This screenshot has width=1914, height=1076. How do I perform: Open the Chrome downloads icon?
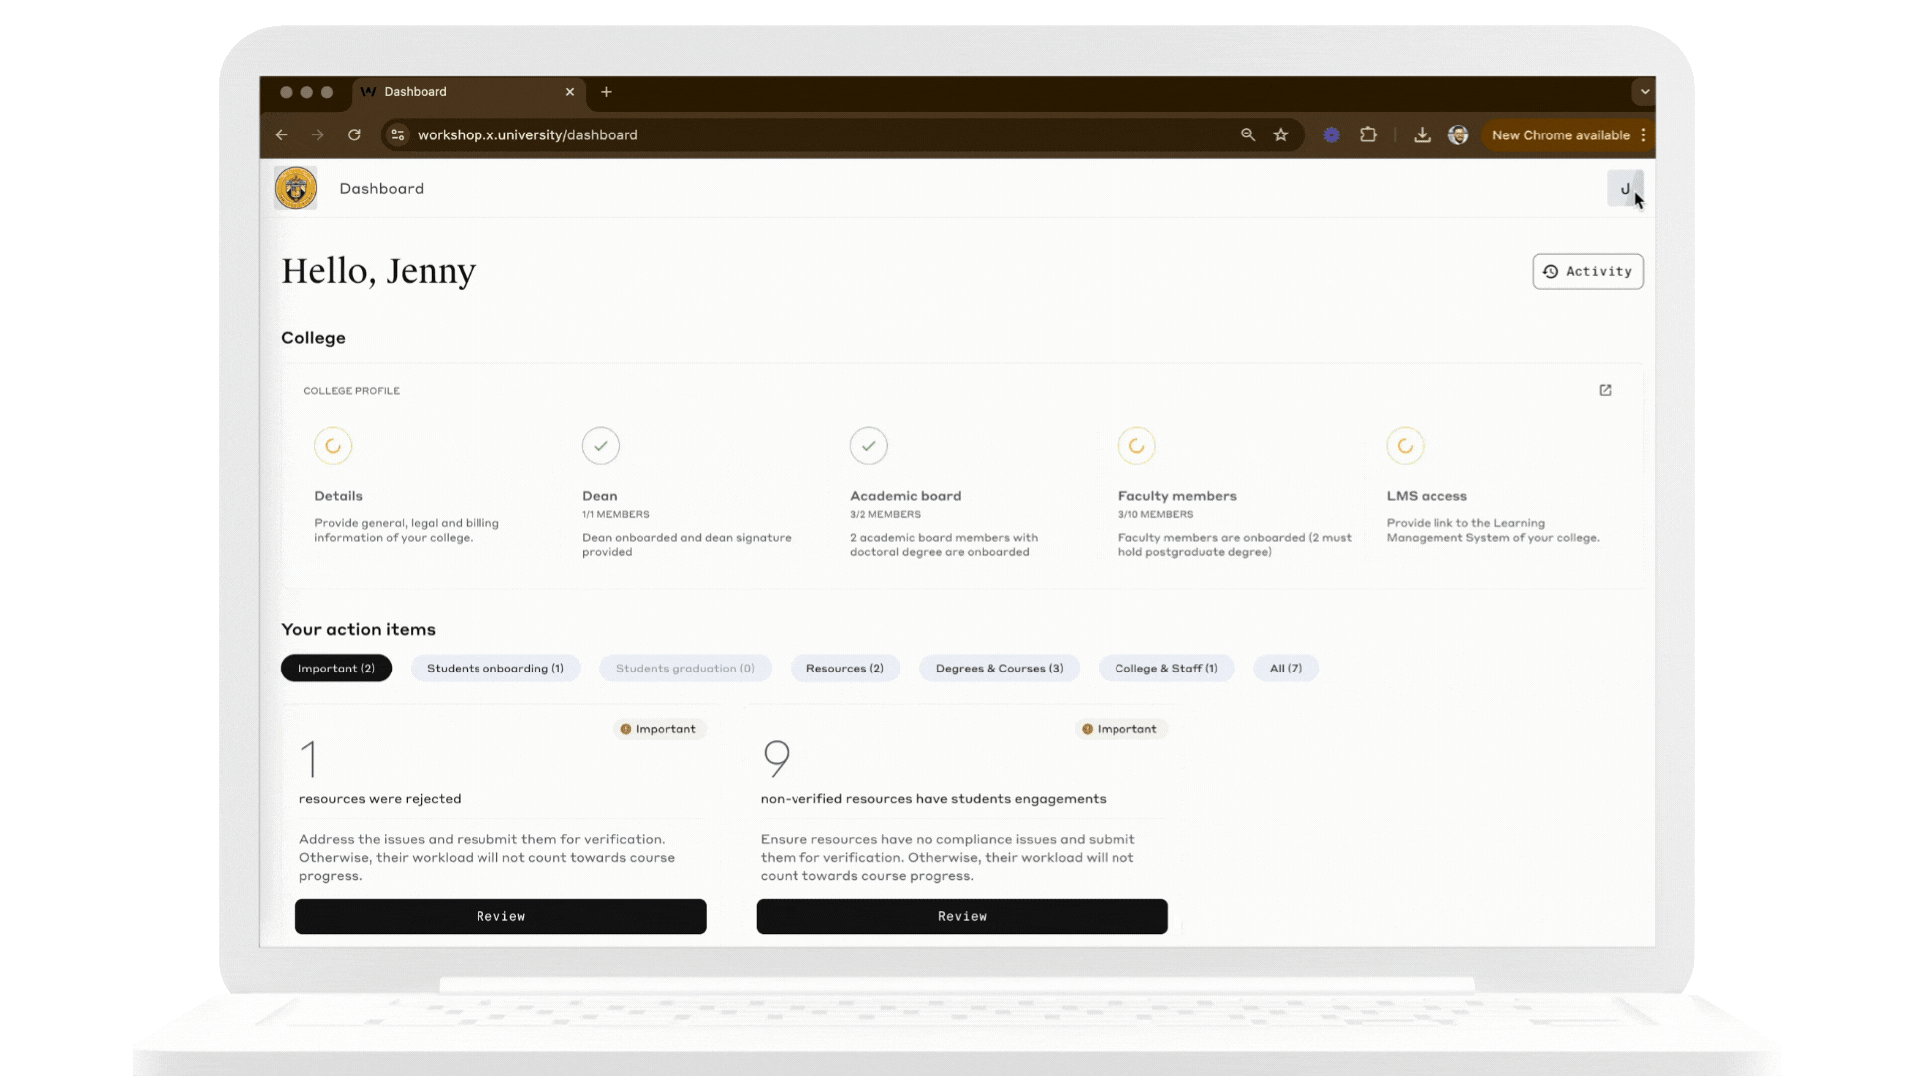1422,134
